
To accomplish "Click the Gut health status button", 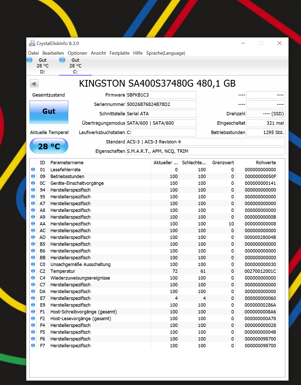I will pos(49,112).
